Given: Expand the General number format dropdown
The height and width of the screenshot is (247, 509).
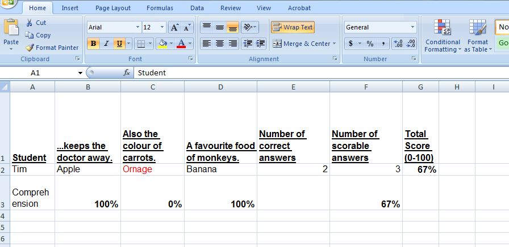Looking at the screenshot, I should [412, 28].
